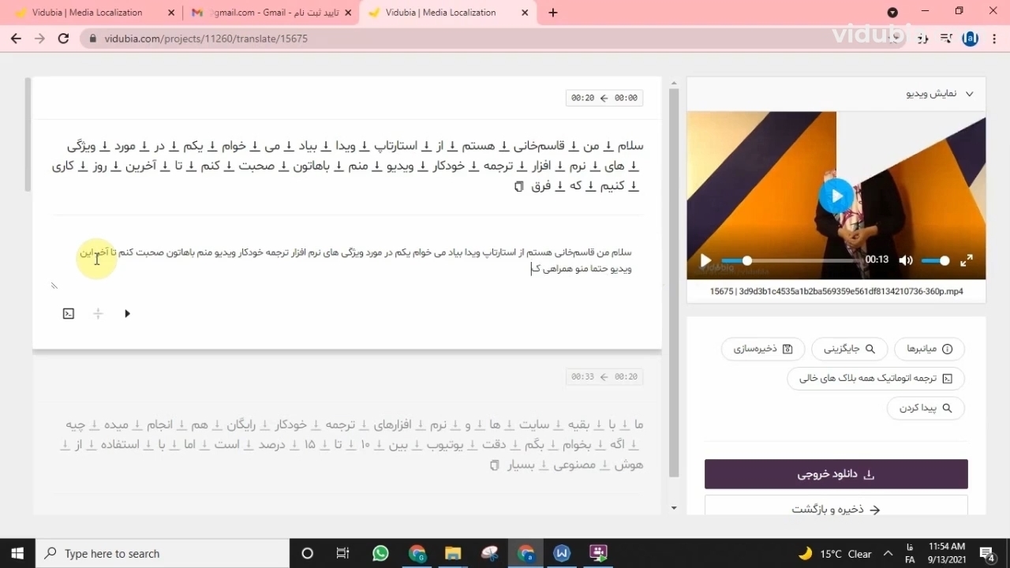Open the جایگزینی replace tool
This screenshot has width=1010, height=568.
pos(849,349)
